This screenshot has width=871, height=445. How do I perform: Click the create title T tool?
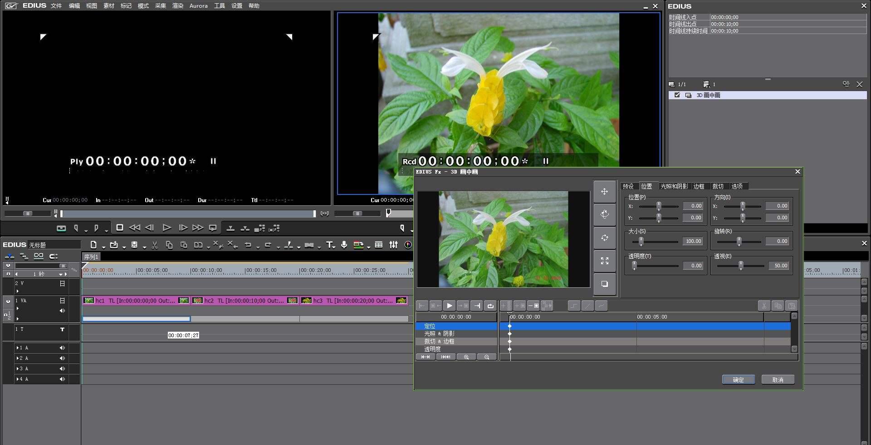[x=329, y=245]
